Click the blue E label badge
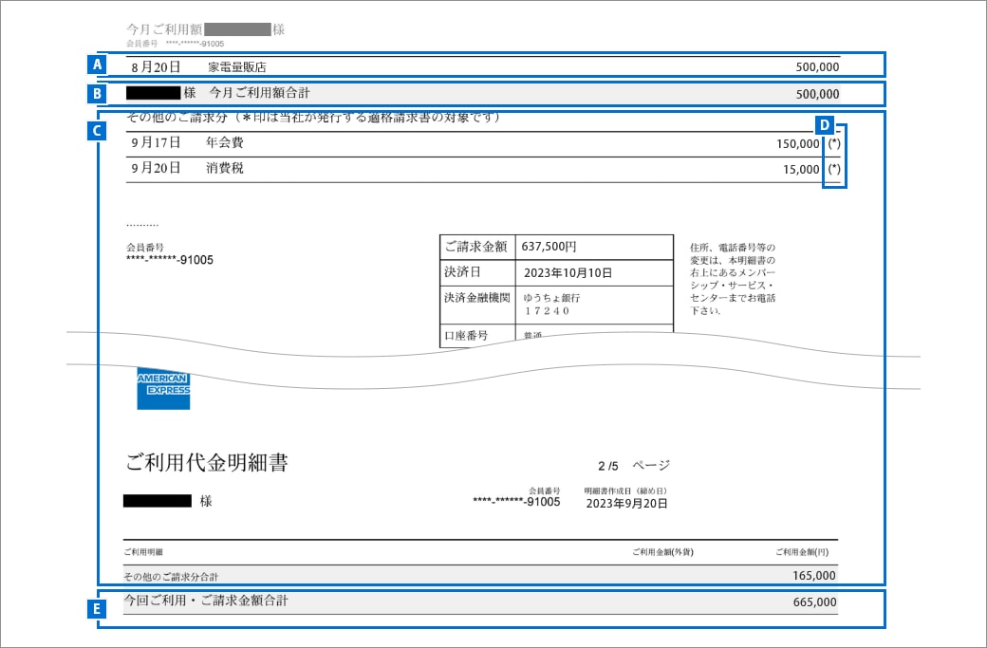The height and width of the screenshot is (648, 987). click(x=96, y=610)
